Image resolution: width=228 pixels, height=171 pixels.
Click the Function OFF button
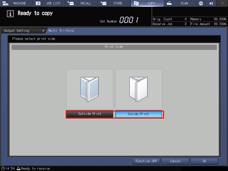(x=146, y=161)
